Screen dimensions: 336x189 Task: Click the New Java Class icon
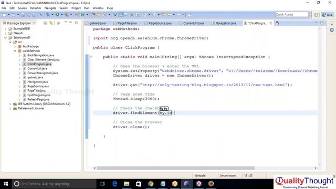83,15
